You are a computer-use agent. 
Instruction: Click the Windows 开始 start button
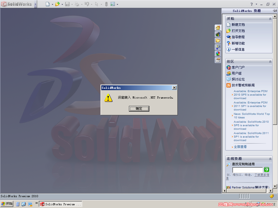click(x=7, y=204)
